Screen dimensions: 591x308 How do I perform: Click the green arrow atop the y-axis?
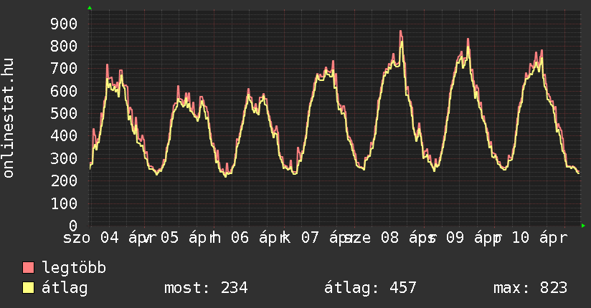[90, 8]
